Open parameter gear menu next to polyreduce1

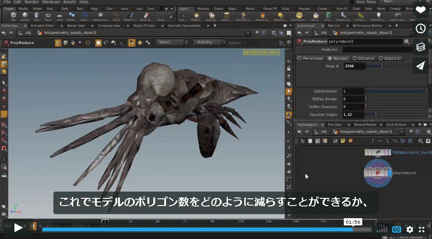click(406, 41)
